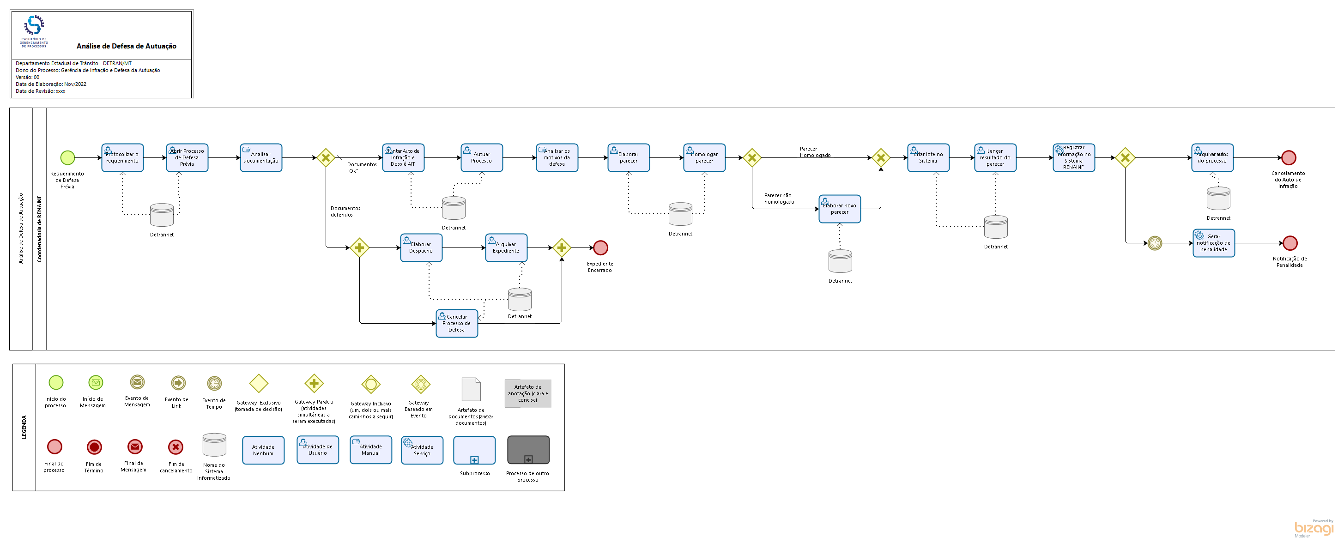The width and height of the screenshot is (1344, 543).
Task: Click the green Requerimento de Defesa Prévia start event
Action: [67, 157]
